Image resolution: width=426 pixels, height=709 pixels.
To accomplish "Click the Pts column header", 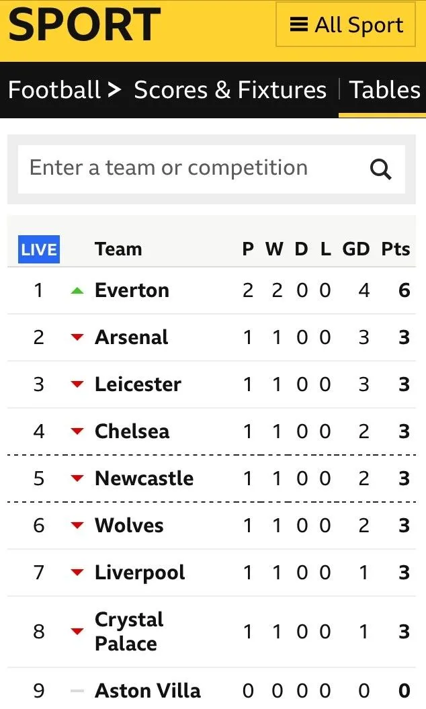I will pos(395,249).
